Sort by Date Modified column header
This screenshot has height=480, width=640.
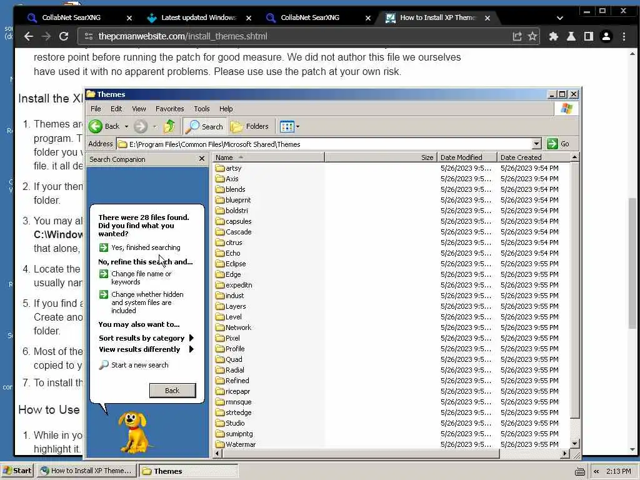point(467,157)
